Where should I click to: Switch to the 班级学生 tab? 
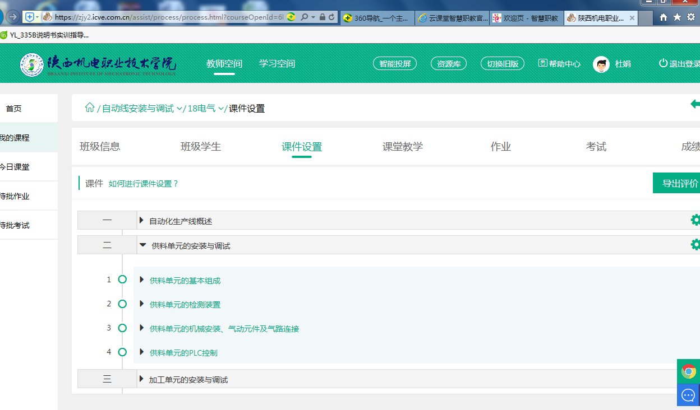(x=200, y=147)
